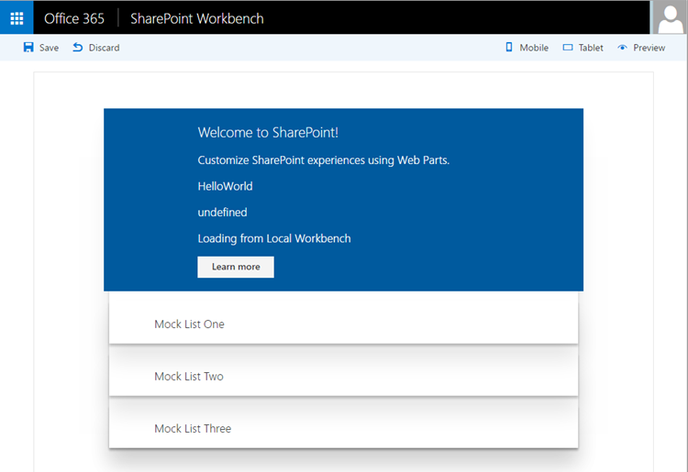688x472 pixels.
Task: Click the SharePoint Workbench title
Action: pos(197,18)
